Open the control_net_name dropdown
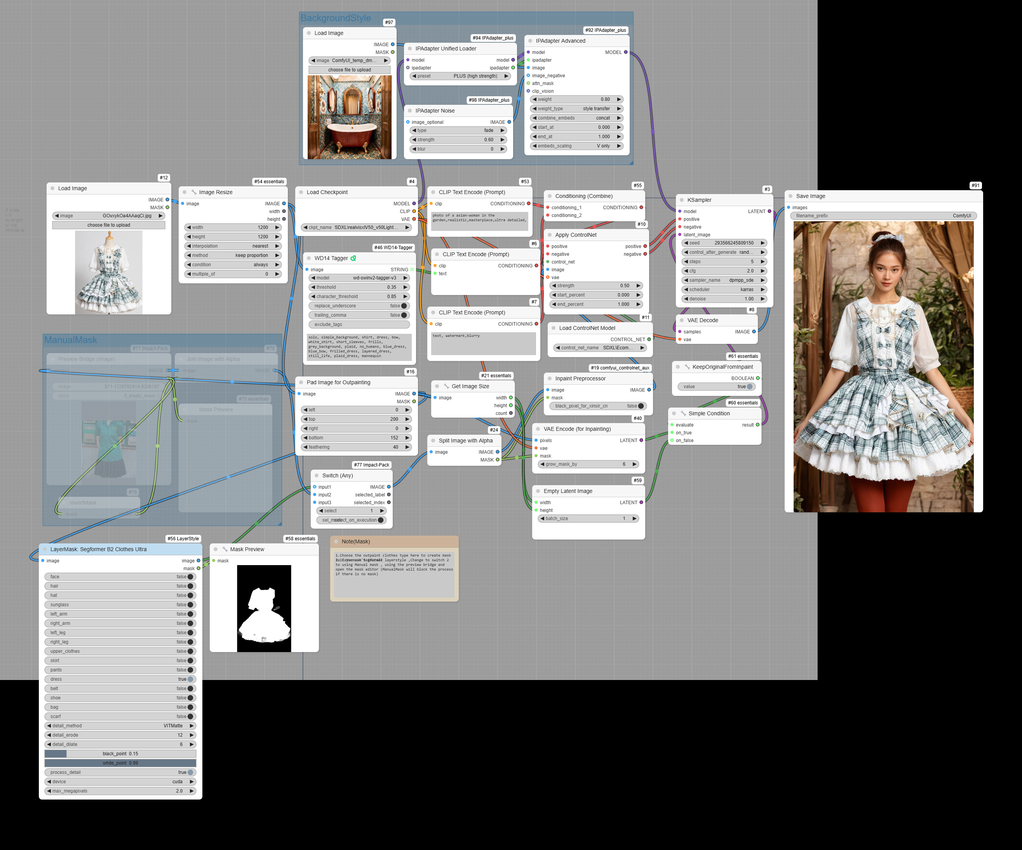Screen dimensions: 1022x850 click(x=600, y=348)
